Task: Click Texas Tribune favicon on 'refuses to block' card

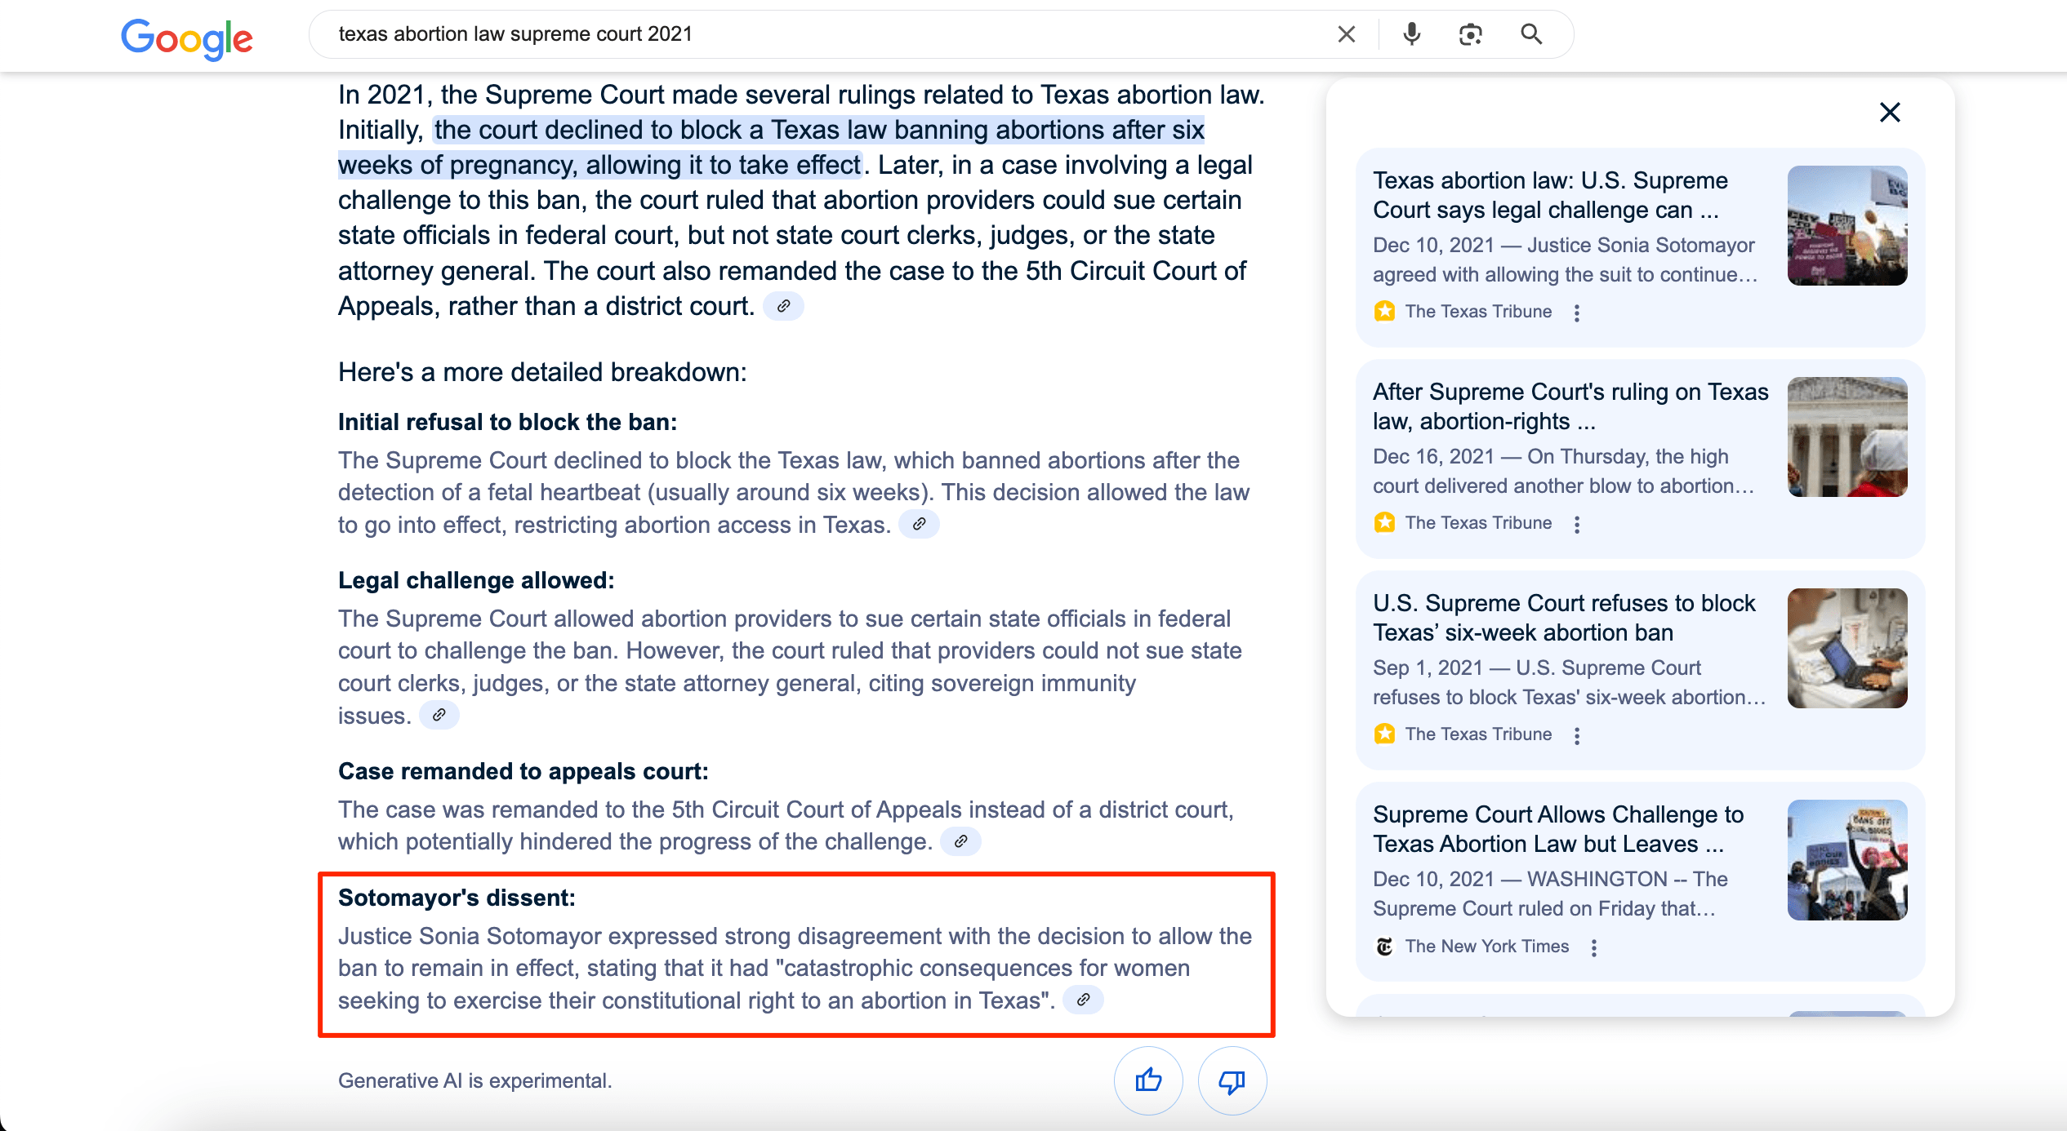Action: pyautogui.click(x=1384, y=734)
